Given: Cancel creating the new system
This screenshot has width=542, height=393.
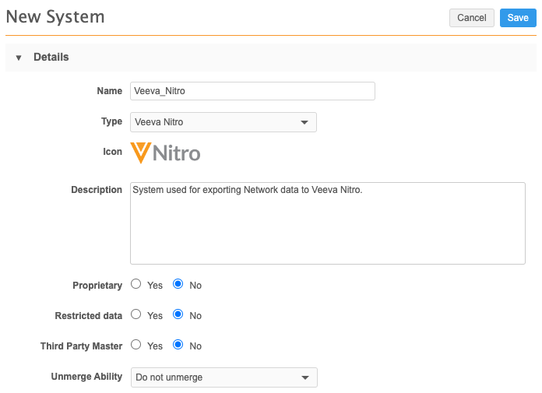Looking at the screenshot, I should (471, 18).
